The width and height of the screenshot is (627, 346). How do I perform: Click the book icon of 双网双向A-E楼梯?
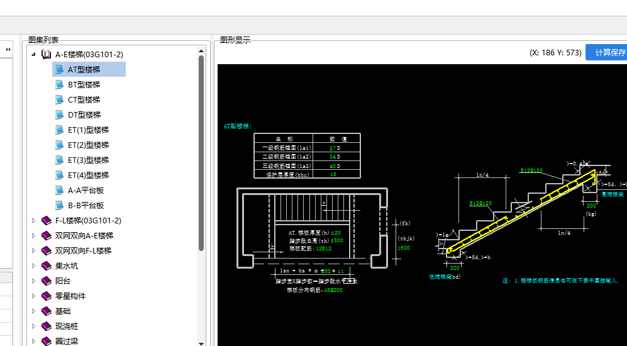47,236
